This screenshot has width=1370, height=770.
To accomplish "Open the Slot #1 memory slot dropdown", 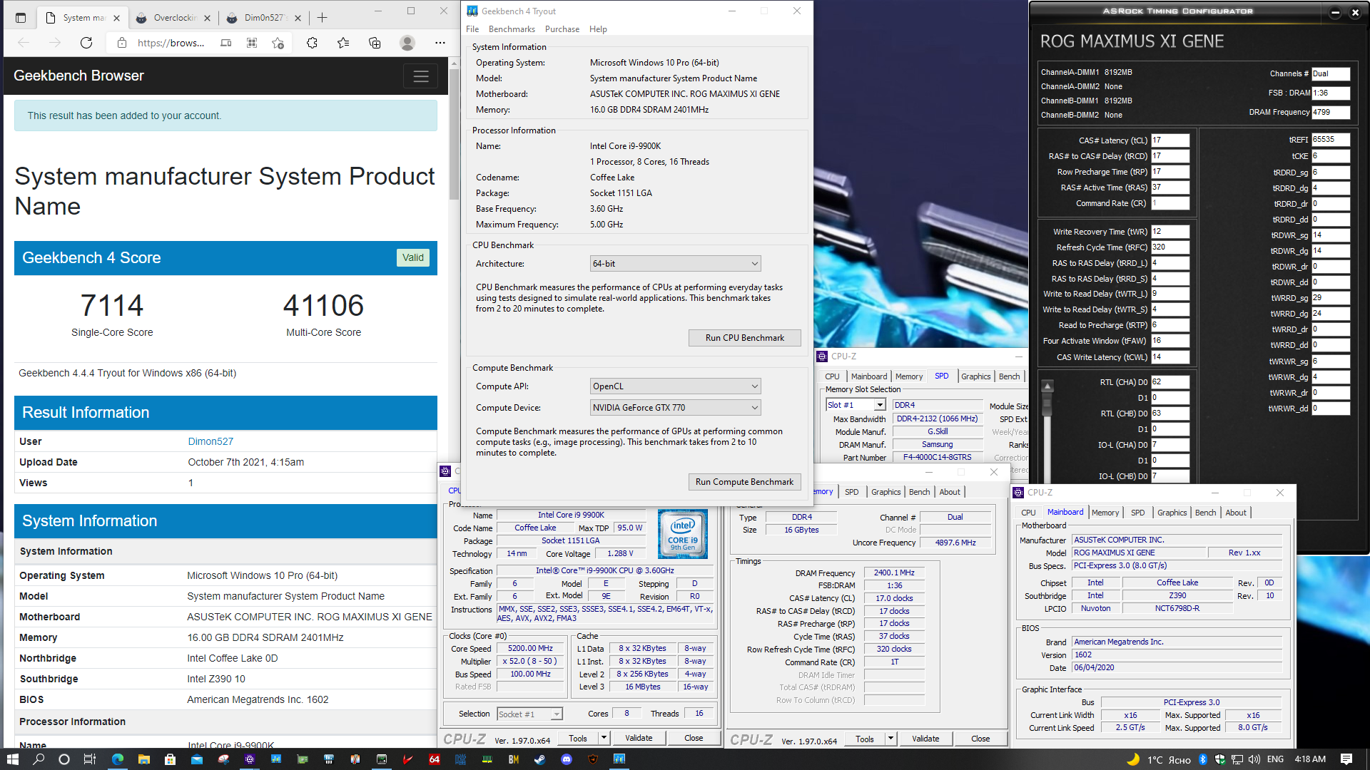I will pos(856,405).
